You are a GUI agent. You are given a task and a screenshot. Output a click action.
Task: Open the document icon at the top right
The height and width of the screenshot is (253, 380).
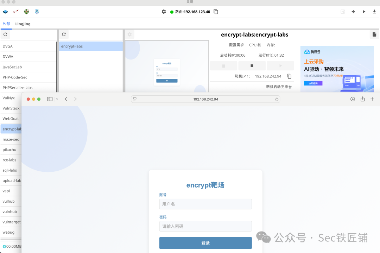pyautogui.click(x=374, y=34)
